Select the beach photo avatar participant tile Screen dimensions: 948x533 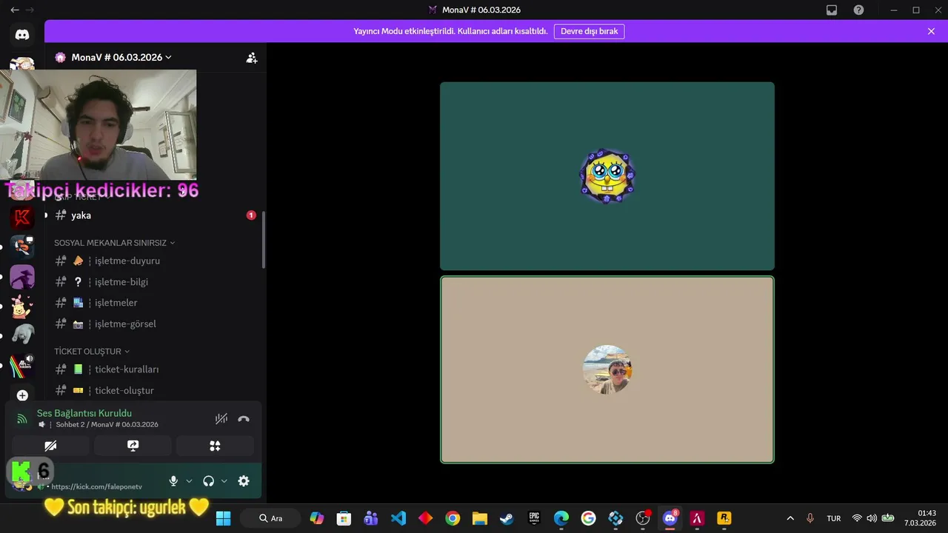tap(607, 369)
